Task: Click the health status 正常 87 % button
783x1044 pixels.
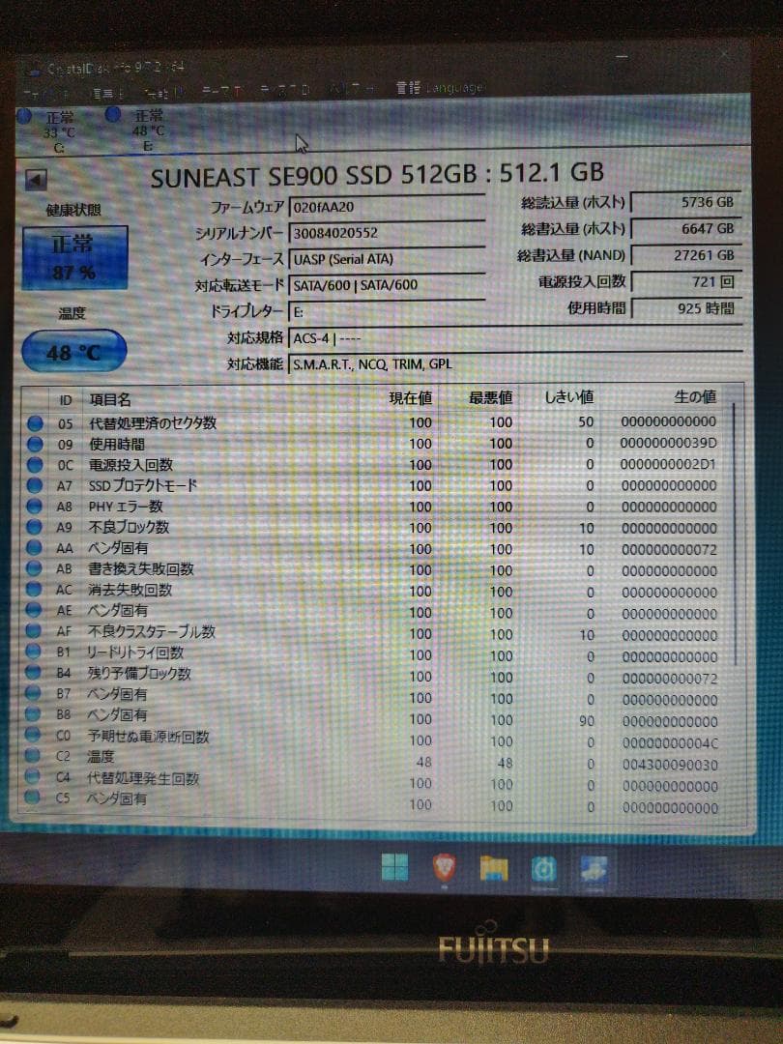Action: click(x=74, y=258)
